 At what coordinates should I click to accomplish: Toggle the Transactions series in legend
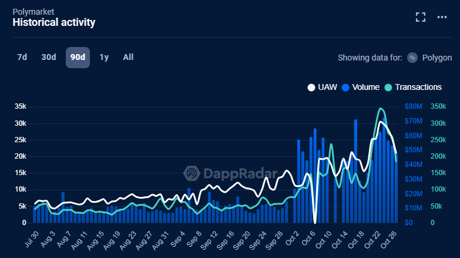413,88
